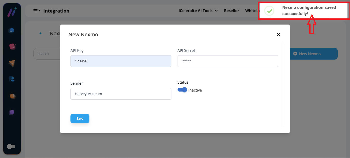This screenshot has height=158, width=350.
Task: Close the New Nexmo dialog
Action: click(279, 35)
